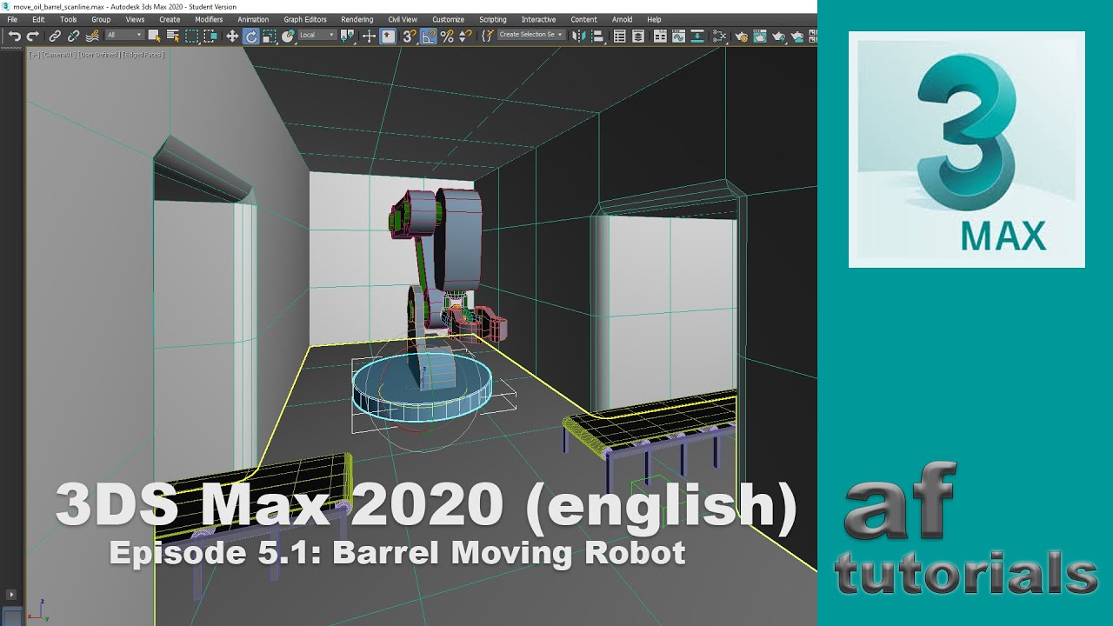Open the Tools menu

pyautogui.click(x=68, y=19)
